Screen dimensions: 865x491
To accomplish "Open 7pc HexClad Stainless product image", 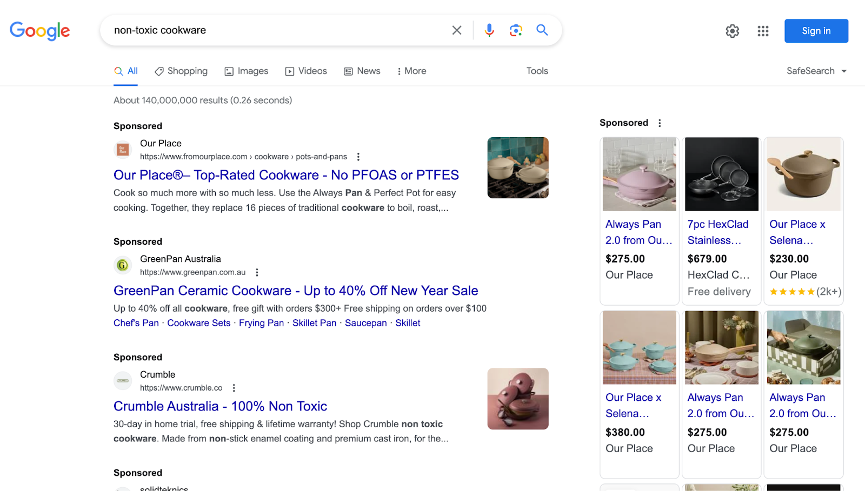I will (722, 174).
